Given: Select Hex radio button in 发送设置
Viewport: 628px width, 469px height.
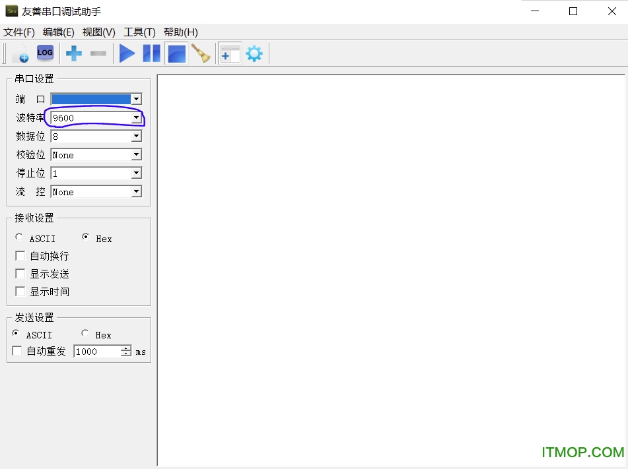Looking at the screenshot, I should tap(85, 334).
